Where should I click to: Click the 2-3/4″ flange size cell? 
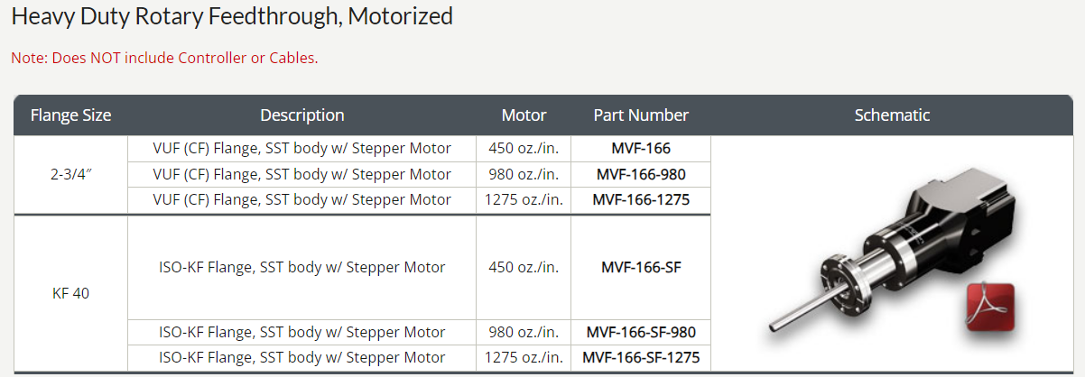click(x=70, y=174)
